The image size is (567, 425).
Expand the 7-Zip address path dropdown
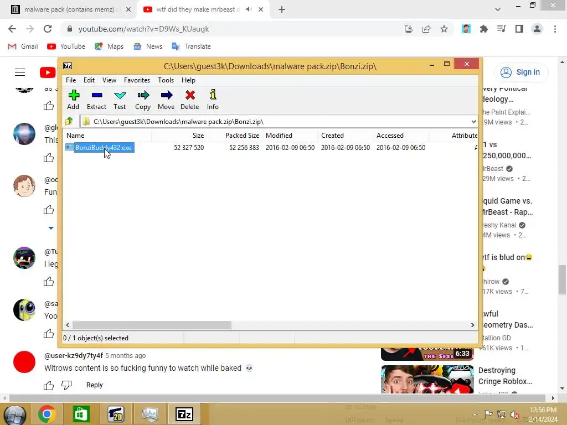[x=473, y=122]
